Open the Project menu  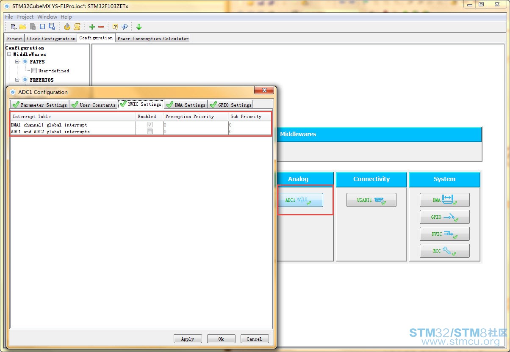25,17
